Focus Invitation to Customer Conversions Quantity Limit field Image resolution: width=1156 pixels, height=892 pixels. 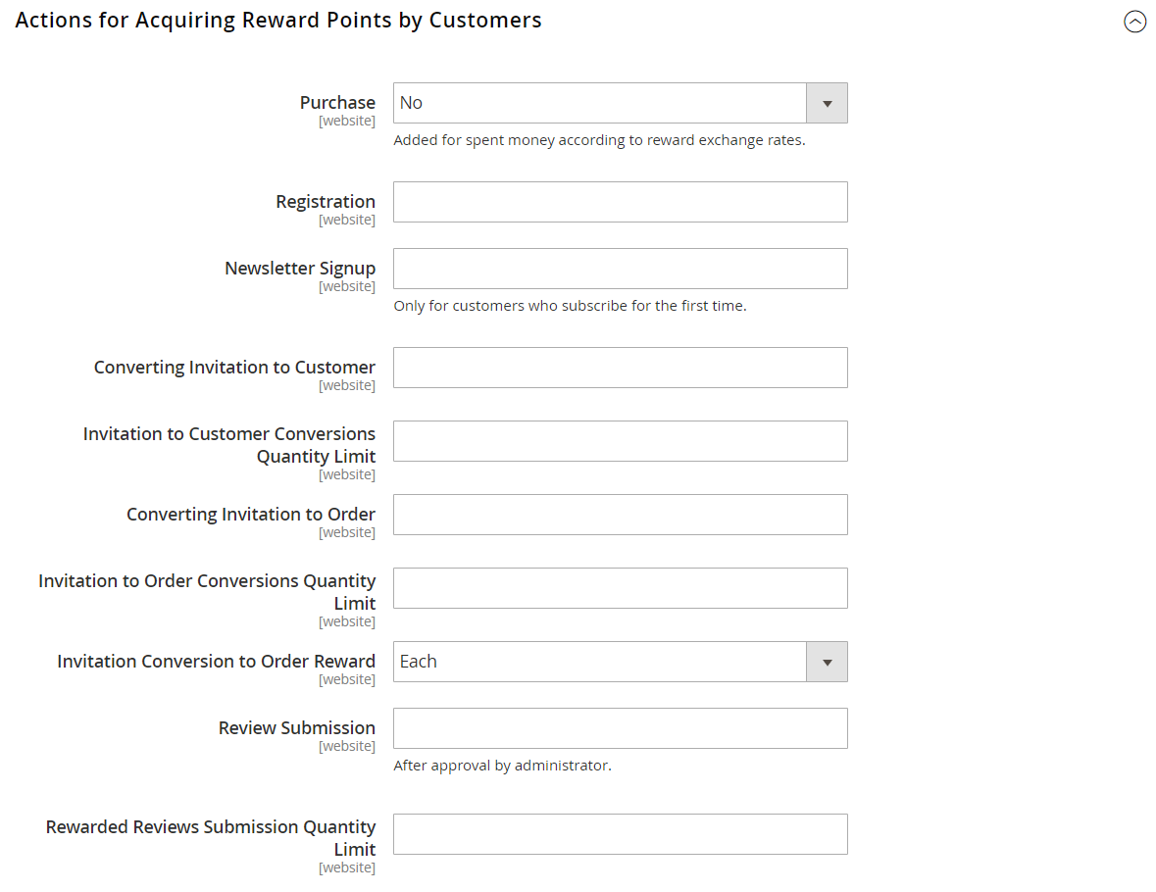tap(620, 441)
